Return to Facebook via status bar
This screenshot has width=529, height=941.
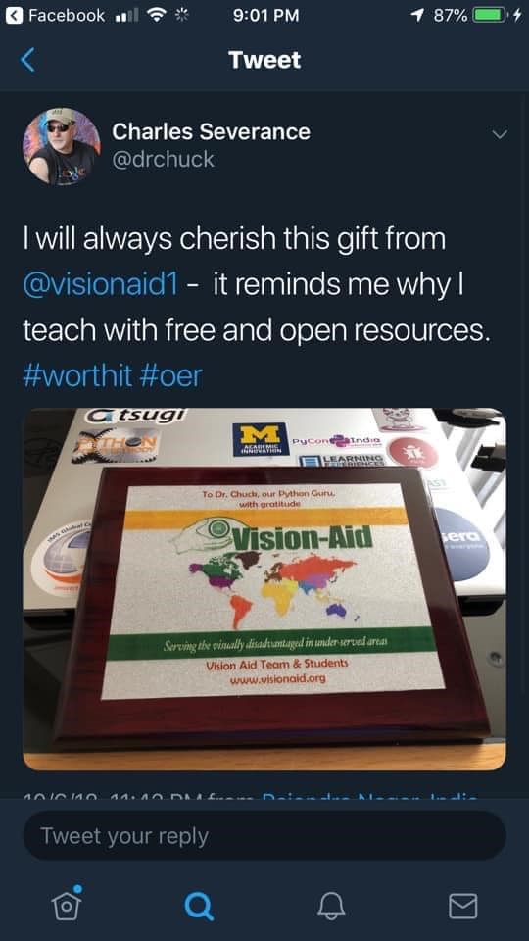point(56,16)
